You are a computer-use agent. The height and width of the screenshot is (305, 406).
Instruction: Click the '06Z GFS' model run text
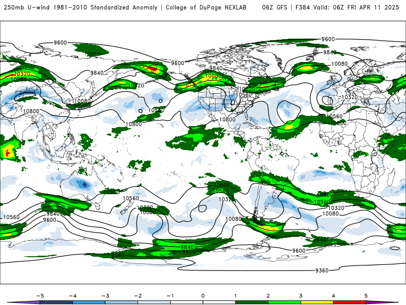point(275,8)
